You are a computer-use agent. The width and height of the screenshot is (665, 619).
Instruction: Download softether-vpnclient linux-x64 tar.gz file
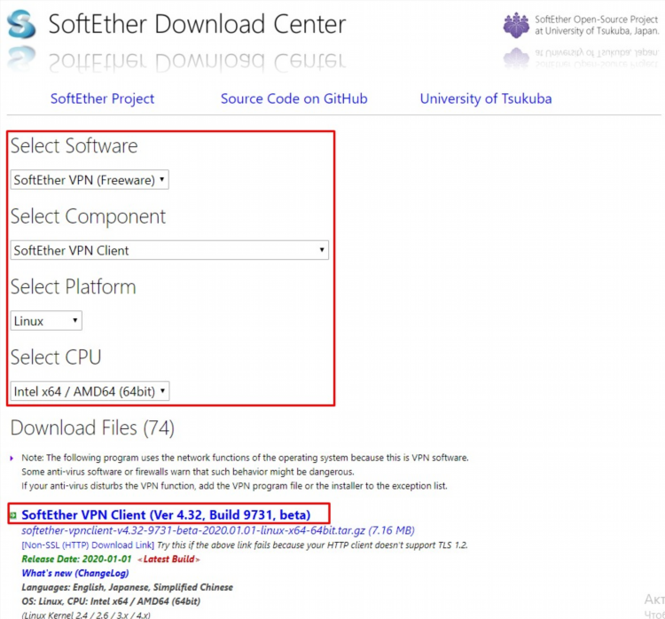tap(218, 530)
